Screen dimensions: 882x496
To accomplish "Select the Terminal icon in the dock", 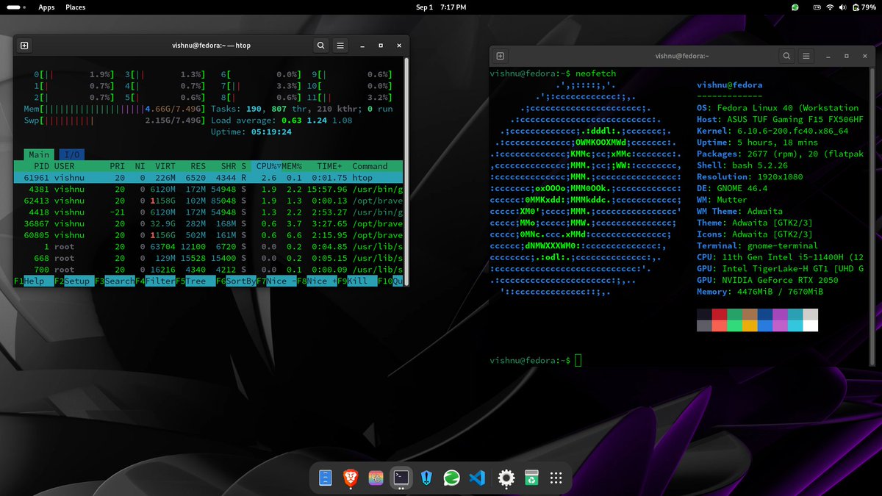I will pyautogui.click(x=401, y=478).
